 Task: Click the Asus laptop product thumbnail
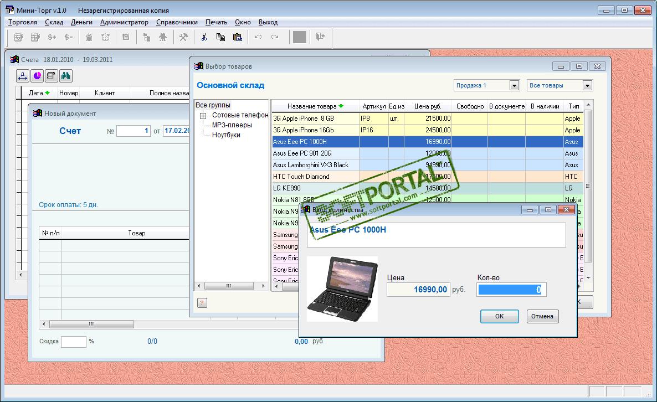click(x=342, y=289)
